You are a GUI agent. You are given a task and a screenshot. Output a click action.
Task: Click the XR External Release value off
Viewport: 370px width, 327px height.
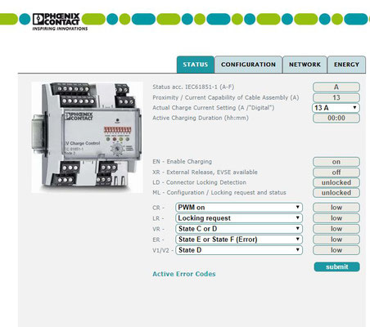coord(336,172)
